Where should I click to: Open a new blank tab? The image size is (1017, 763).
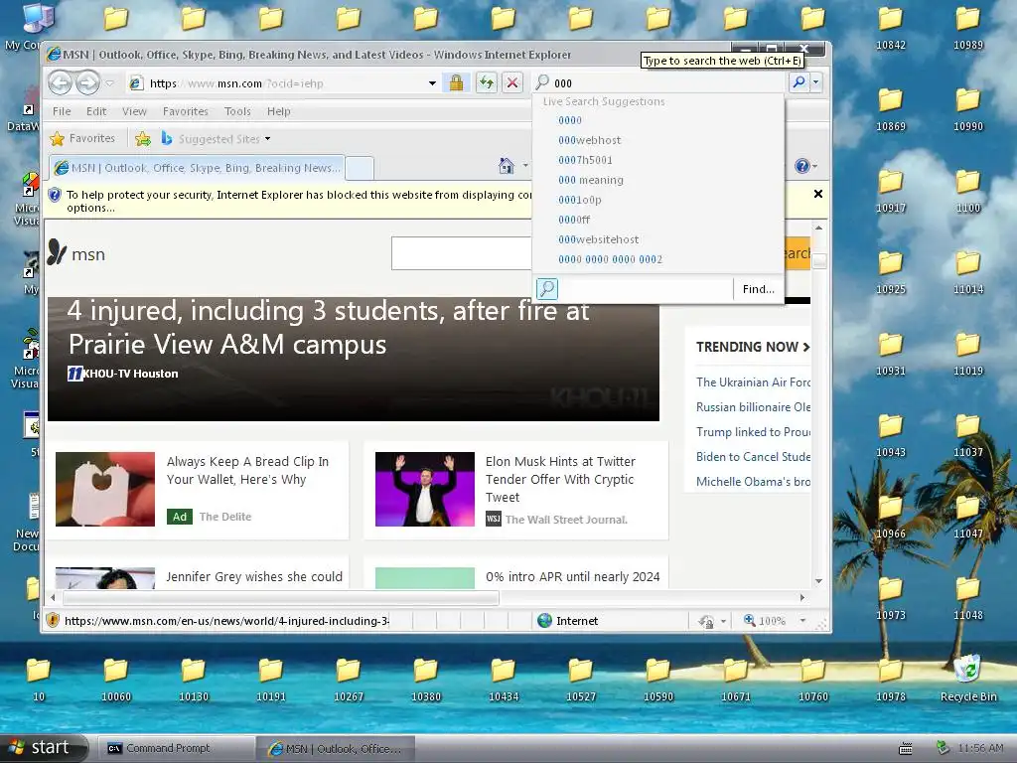360,168
